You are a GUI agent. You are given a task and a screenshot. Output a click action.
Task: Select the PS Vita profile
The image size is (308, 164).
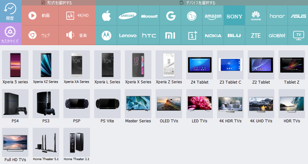107,106
